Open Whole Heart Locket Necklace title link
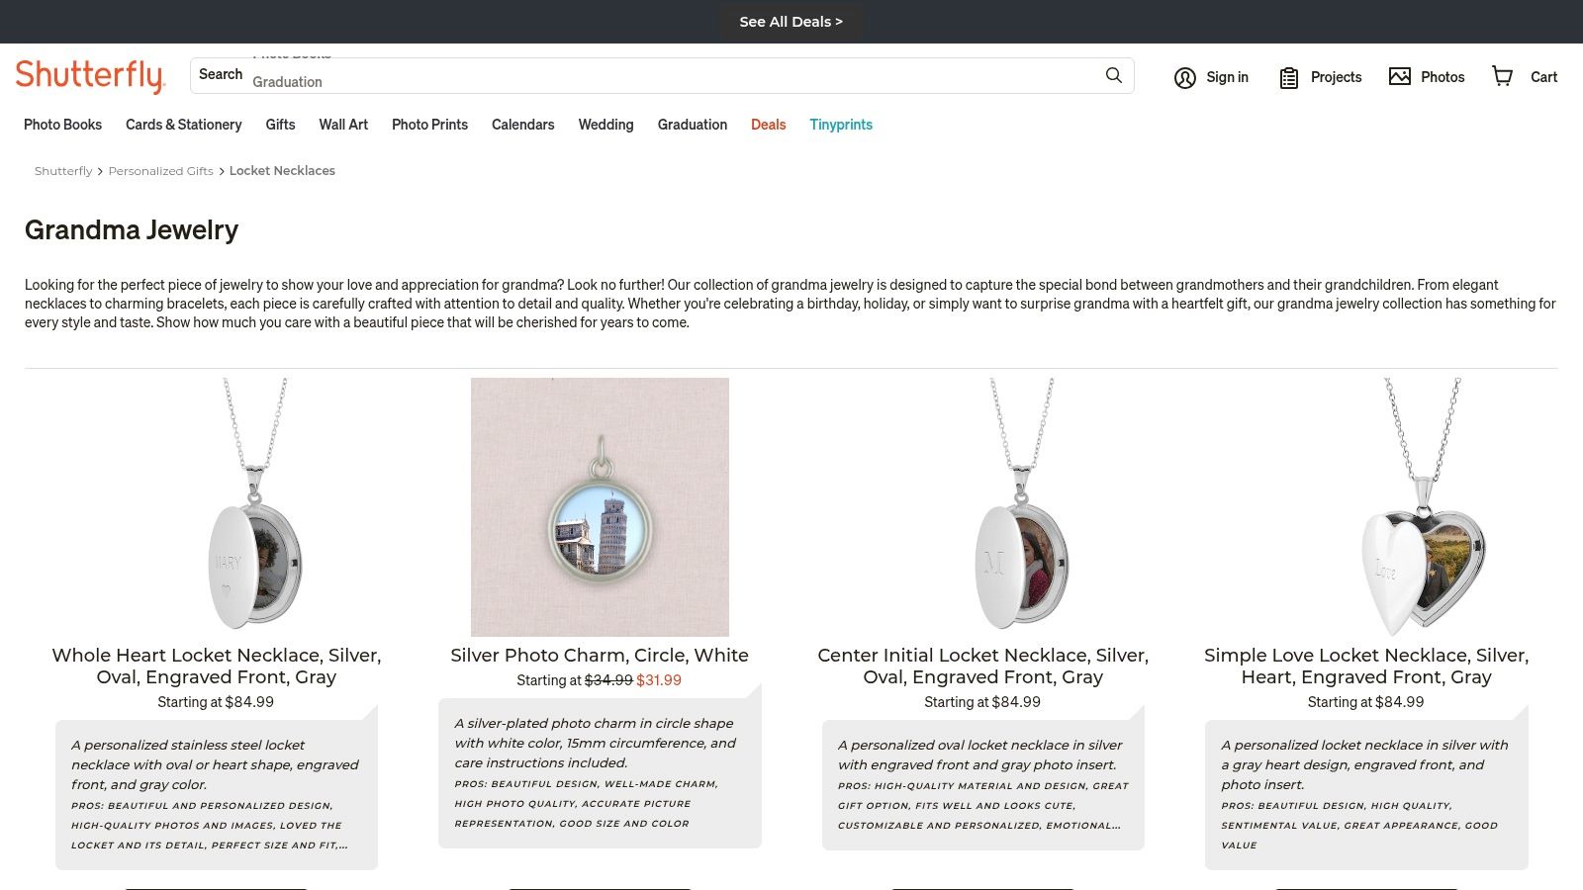The width and height of the screenshot is (1583, 890). coord(217,667)
